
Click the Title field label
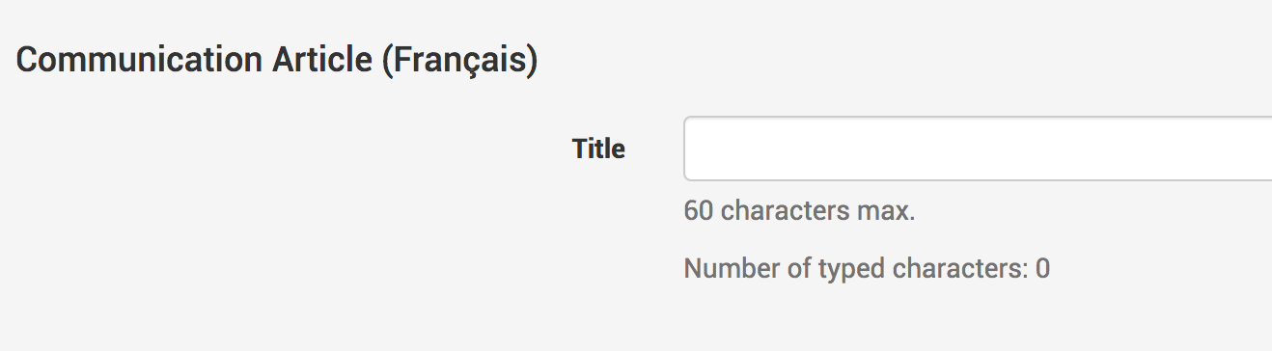598,148
